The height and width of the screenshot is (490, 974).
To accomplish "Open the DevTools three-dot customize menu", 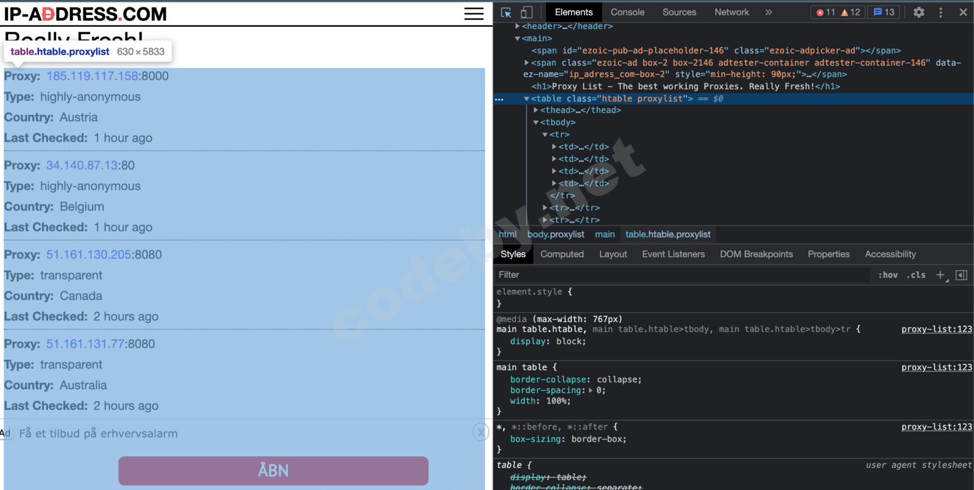I will pyautogui.click(x=941, y=12).
